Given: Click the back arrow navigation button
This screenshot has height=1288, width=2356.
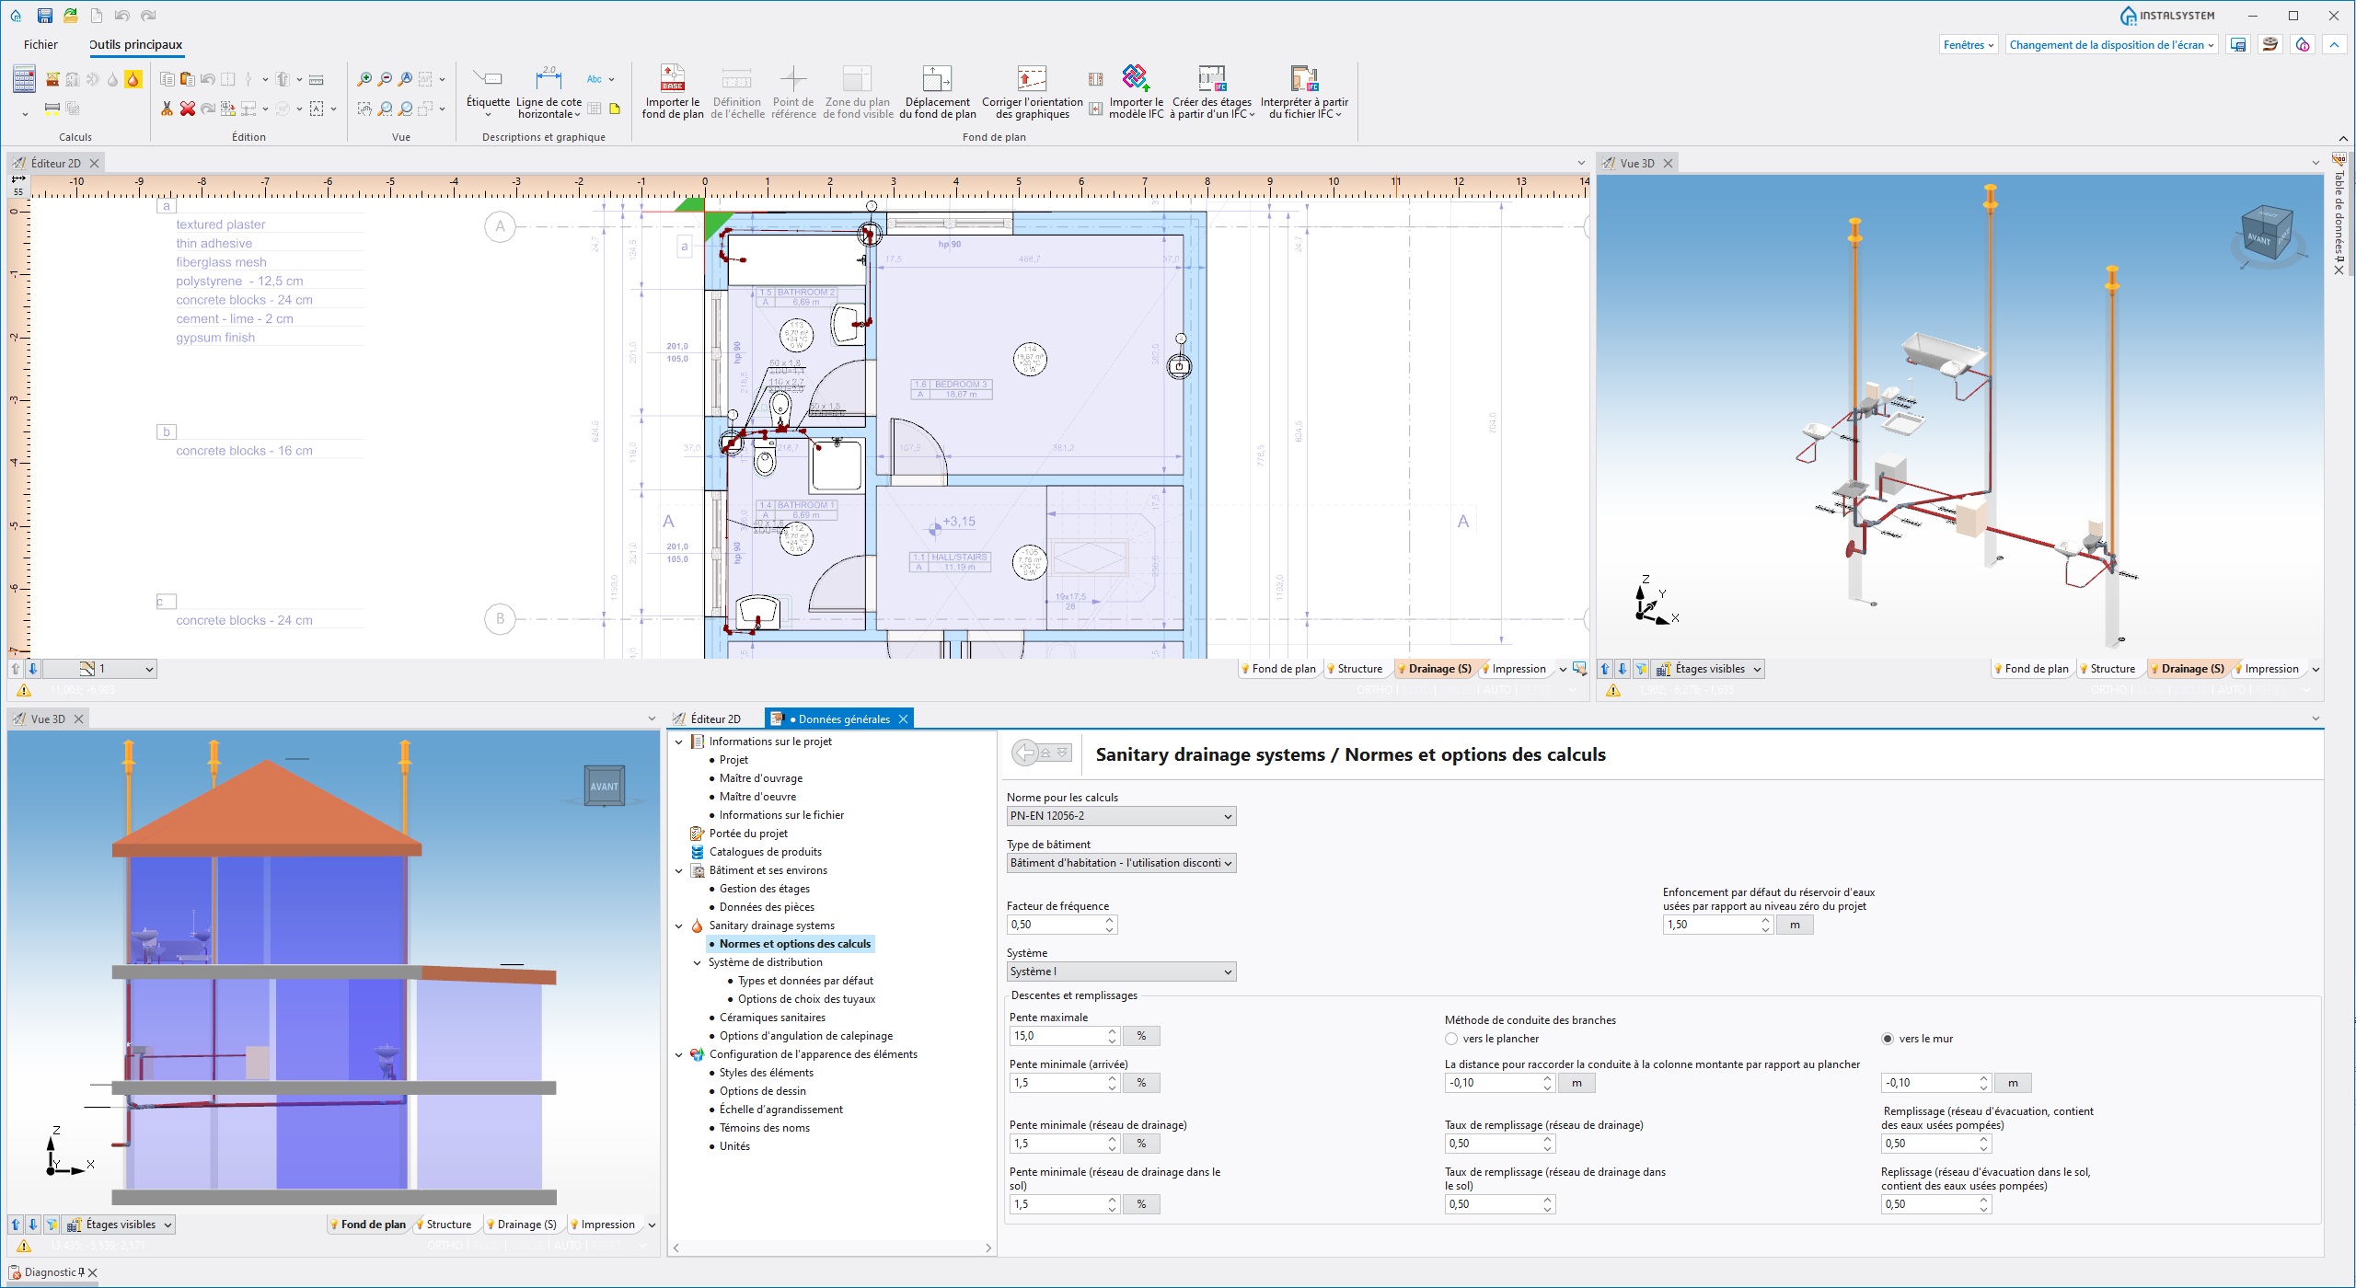Looking at the screenshot, I should (x=1023, y=753).
